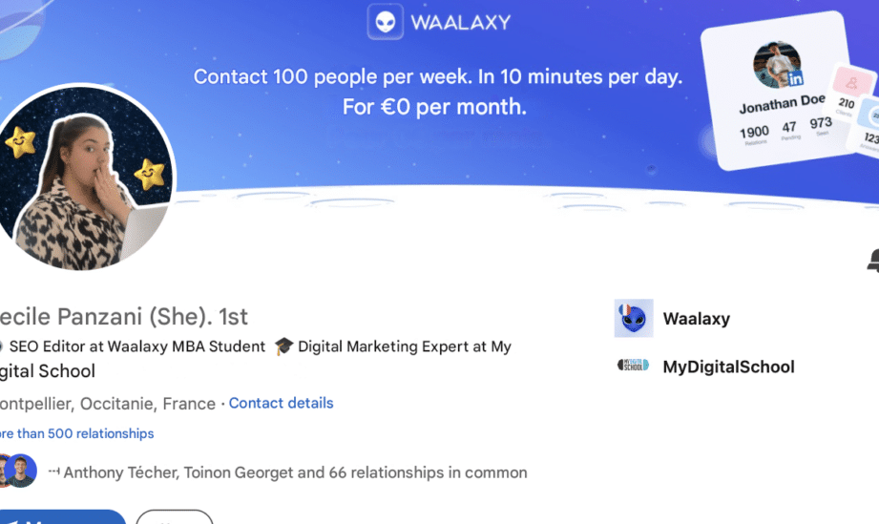The image size is (879, 524).
Task: View the 66 relationships in common link
Action: click(294, 472)
